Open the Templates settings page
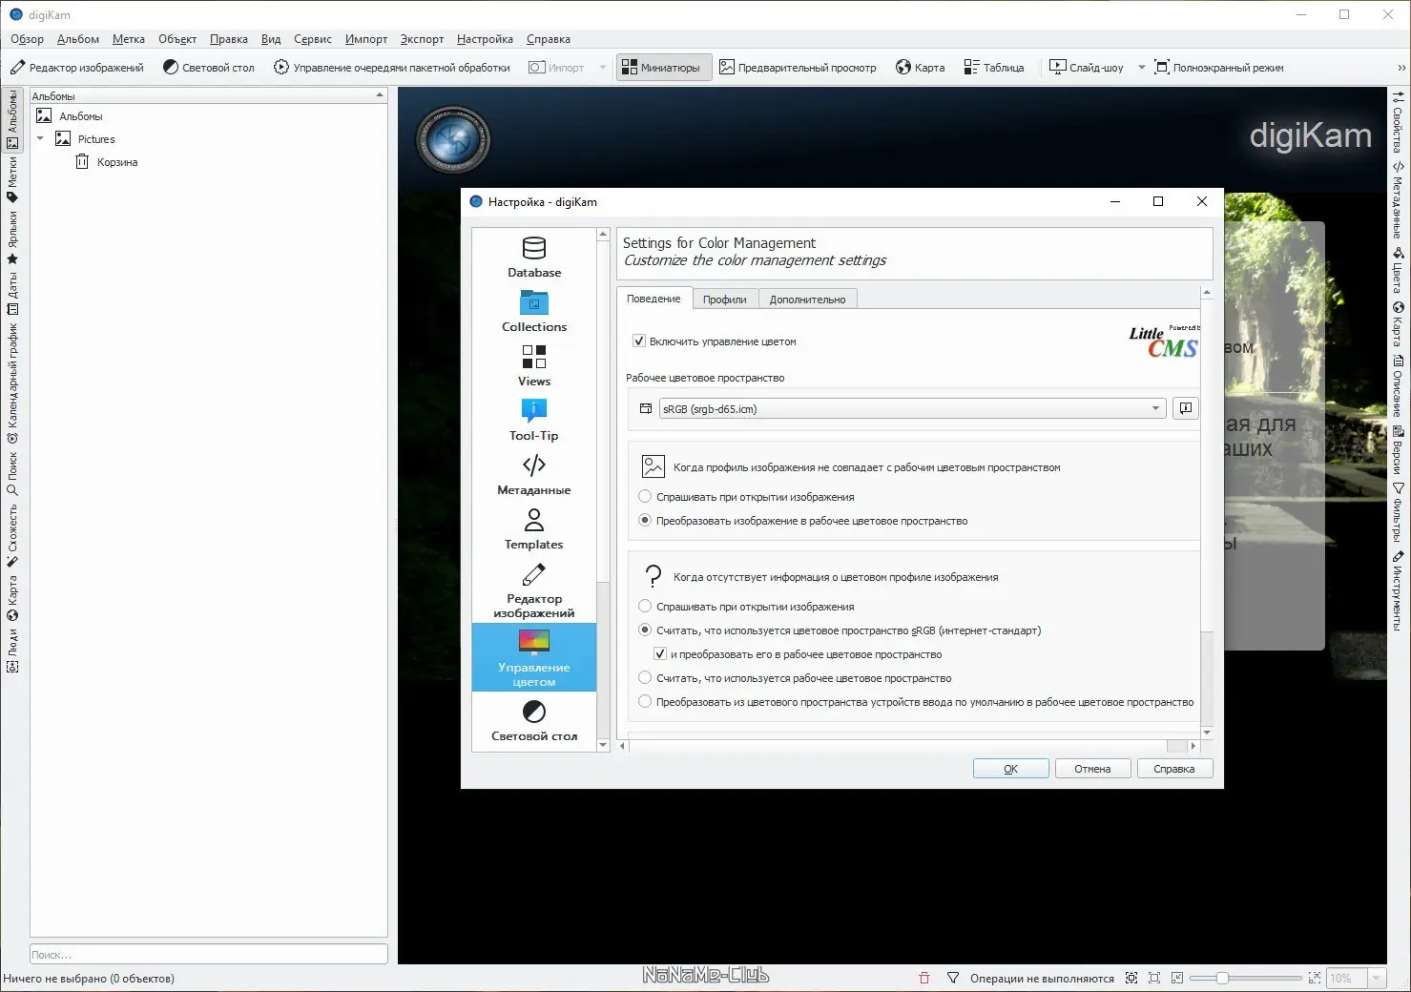The width and height of the screenshot is (1411, 992). pos(534,528)
